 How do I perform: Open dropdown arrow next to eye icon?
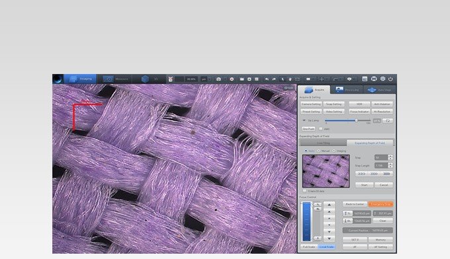coord(355,79)
